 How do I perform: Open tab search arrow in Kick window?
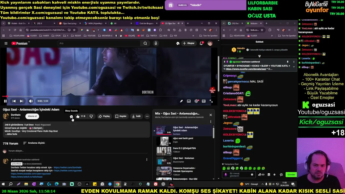coord(224,23)
